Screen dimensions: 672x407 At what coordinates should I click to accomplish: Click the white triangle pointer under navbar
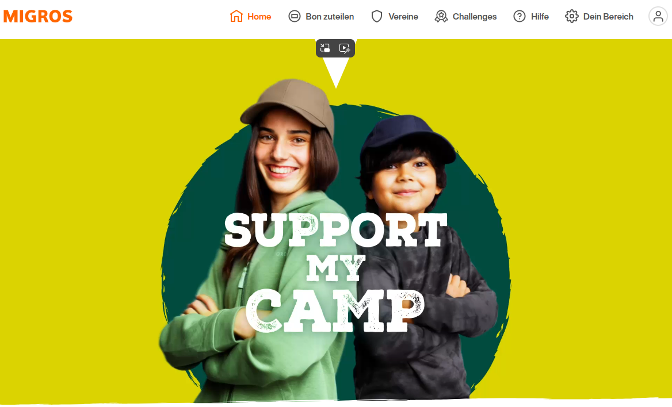pos(336,73)
